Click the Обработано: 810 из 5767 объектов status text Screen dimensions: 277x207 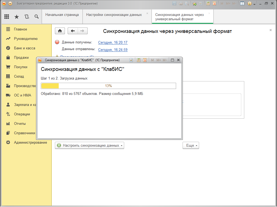[x=69, y=94]
